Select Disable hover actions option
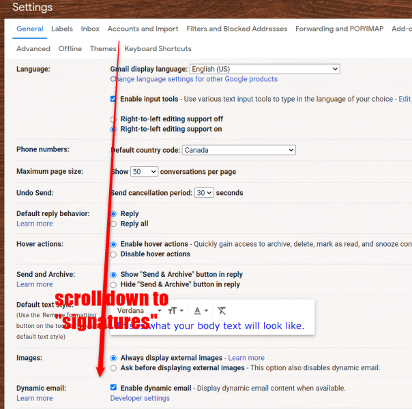 (113, 254)
